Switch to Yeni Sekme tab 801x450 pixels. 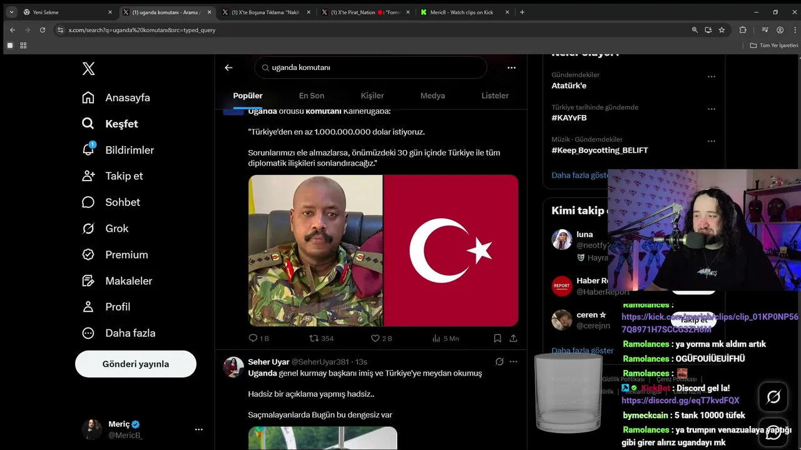67,12
